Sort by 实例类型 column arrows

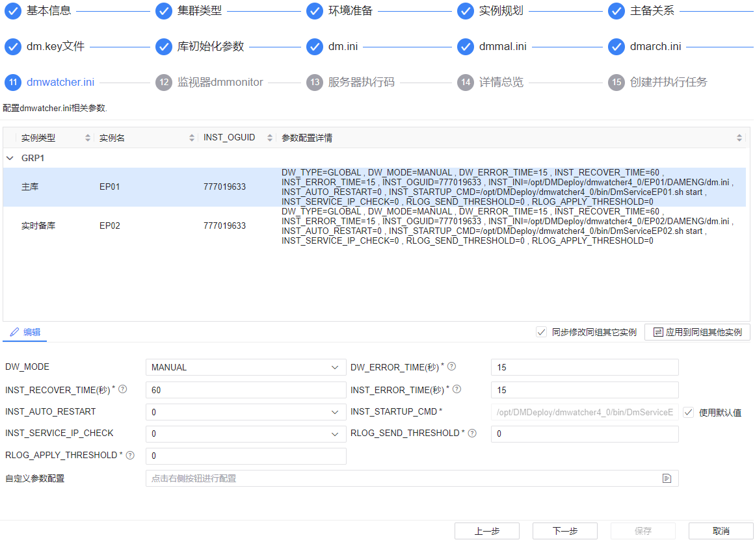click(88, 138)
